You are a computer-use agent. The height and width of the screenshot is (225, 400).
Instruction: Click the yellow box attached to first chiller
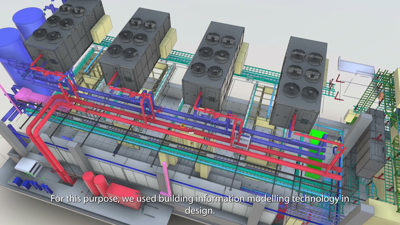coord(102,29)
